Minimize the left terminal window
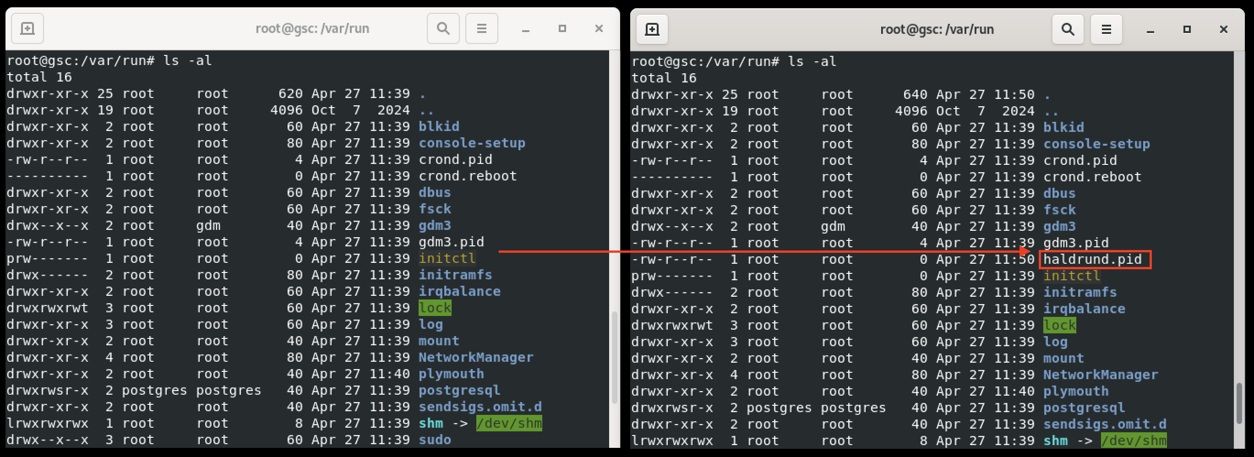Viewport: 1254px width, 457px height. point(525,29)
